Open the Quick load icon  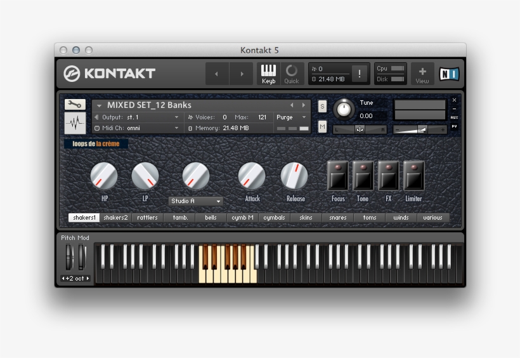pyautogui.click(x=292, y=74)
